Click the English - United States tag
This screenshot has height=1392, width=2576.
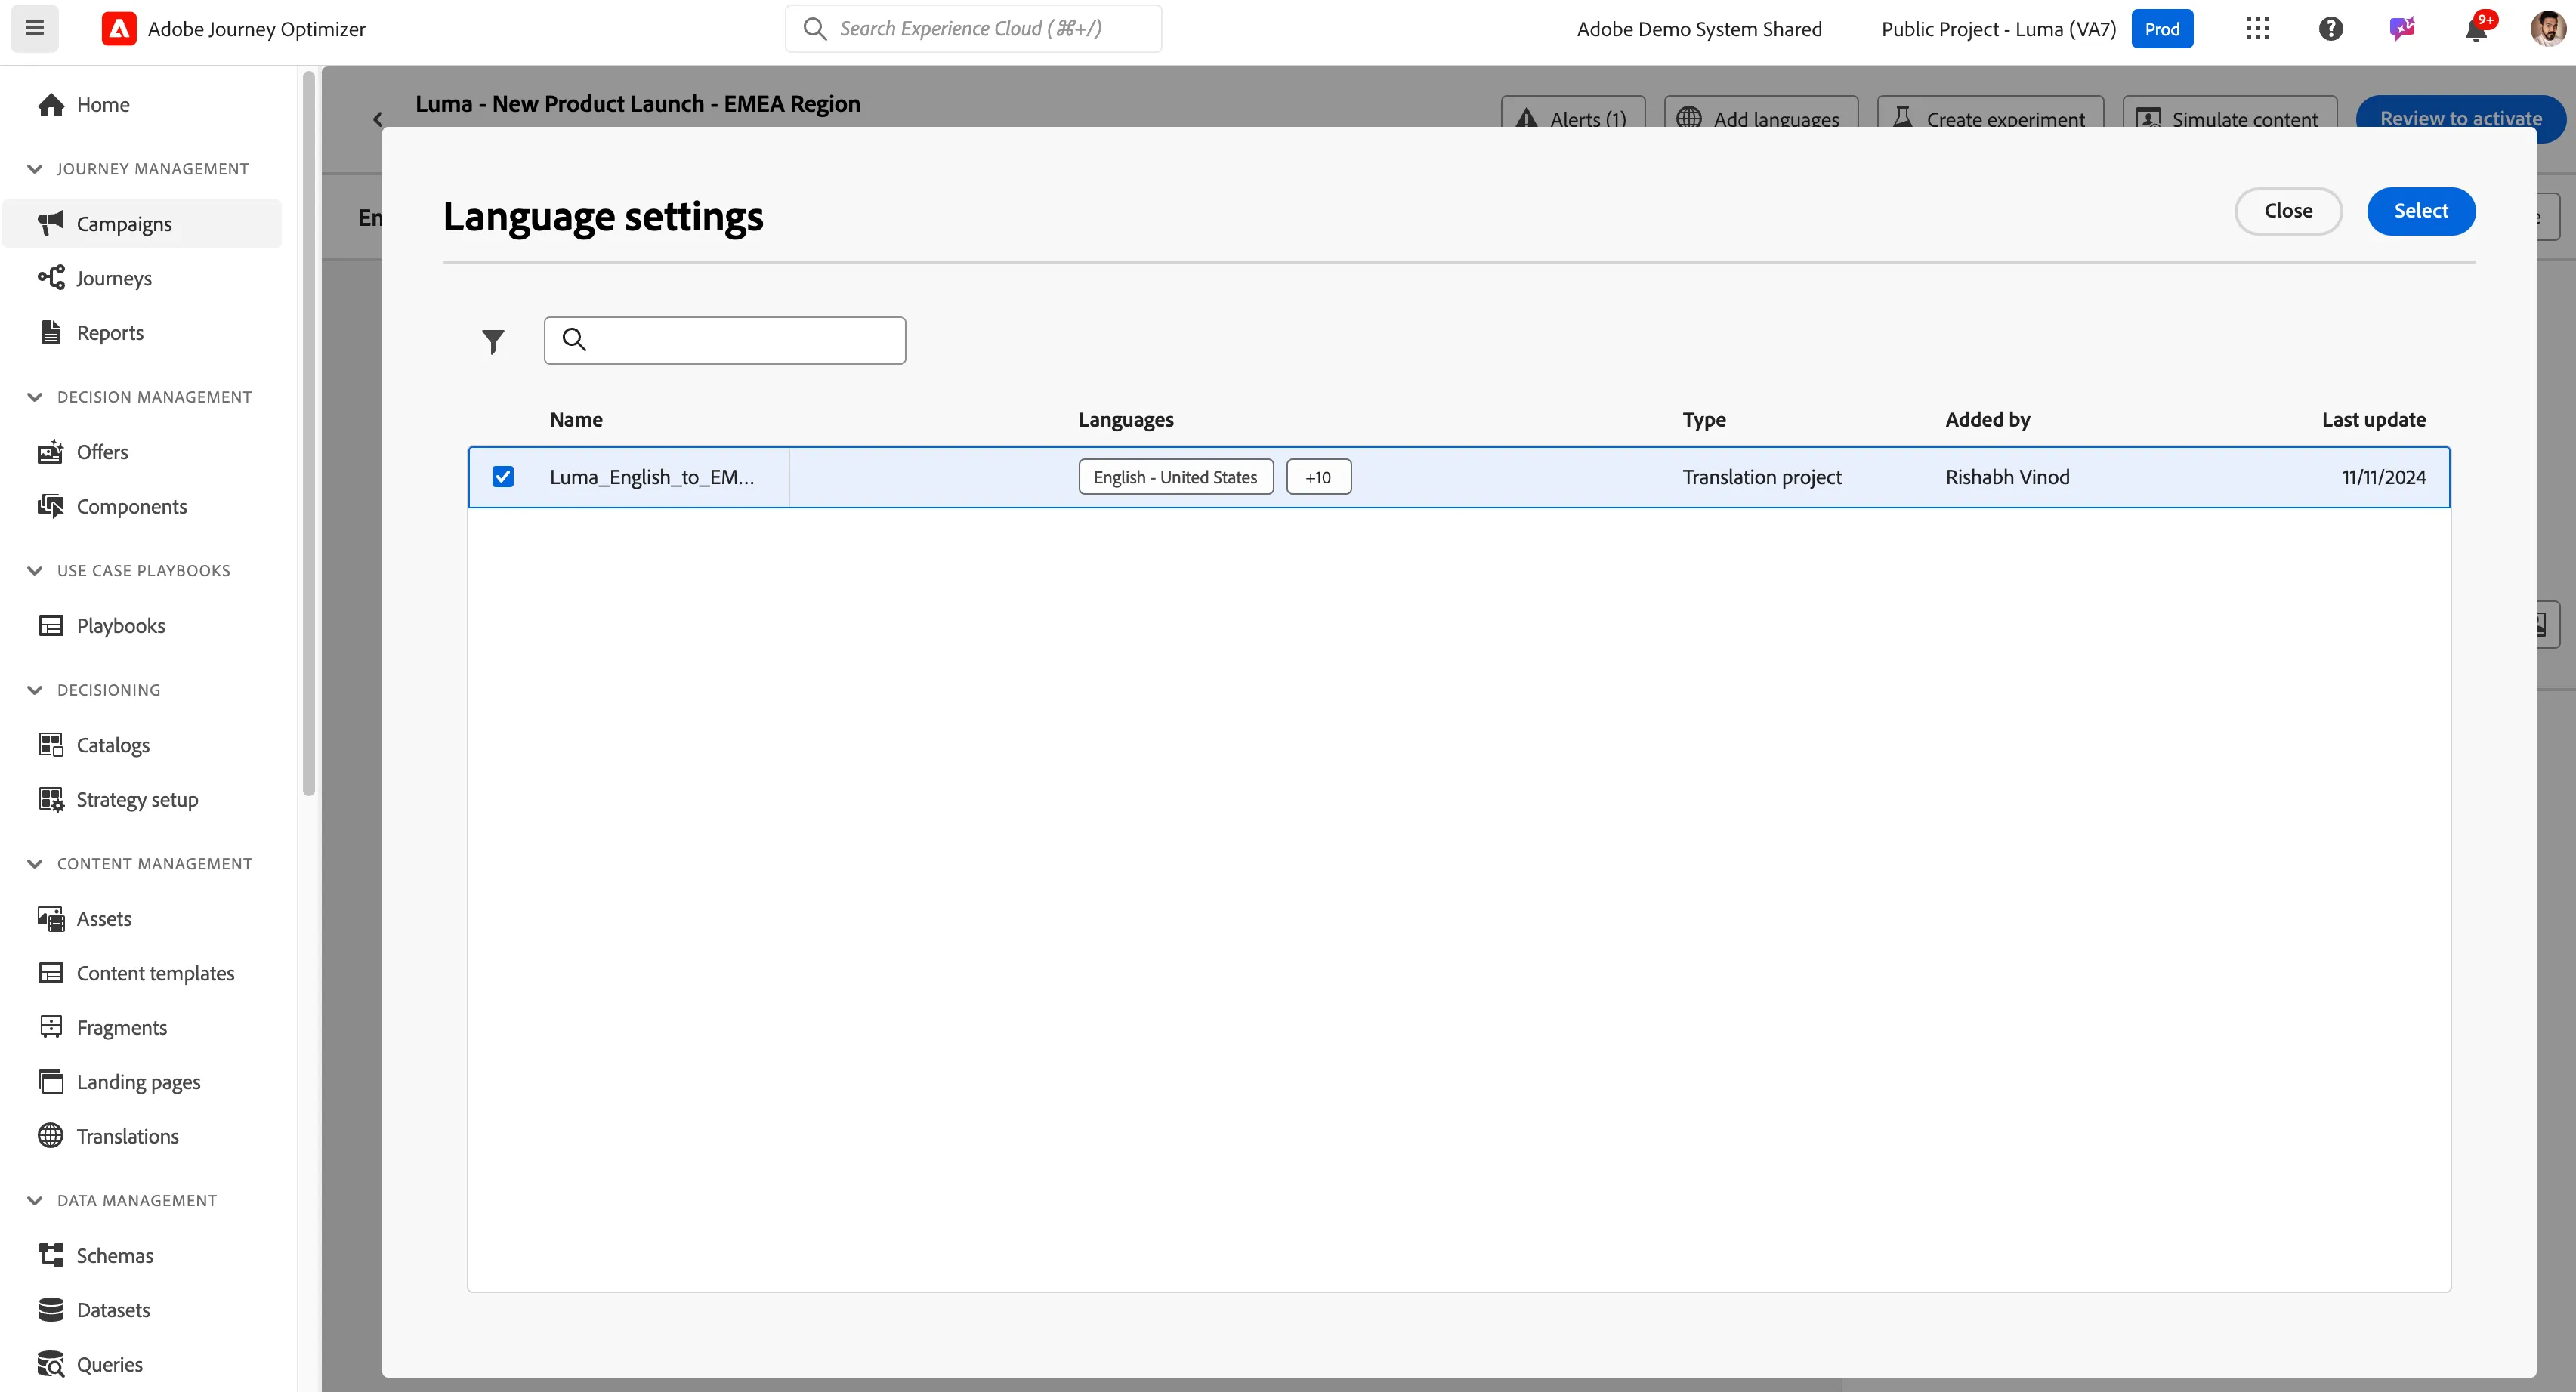[1176, 477]
